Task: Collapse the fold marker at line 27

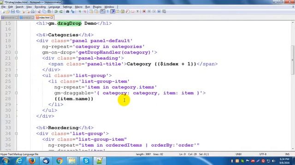Action: (17, 93)
